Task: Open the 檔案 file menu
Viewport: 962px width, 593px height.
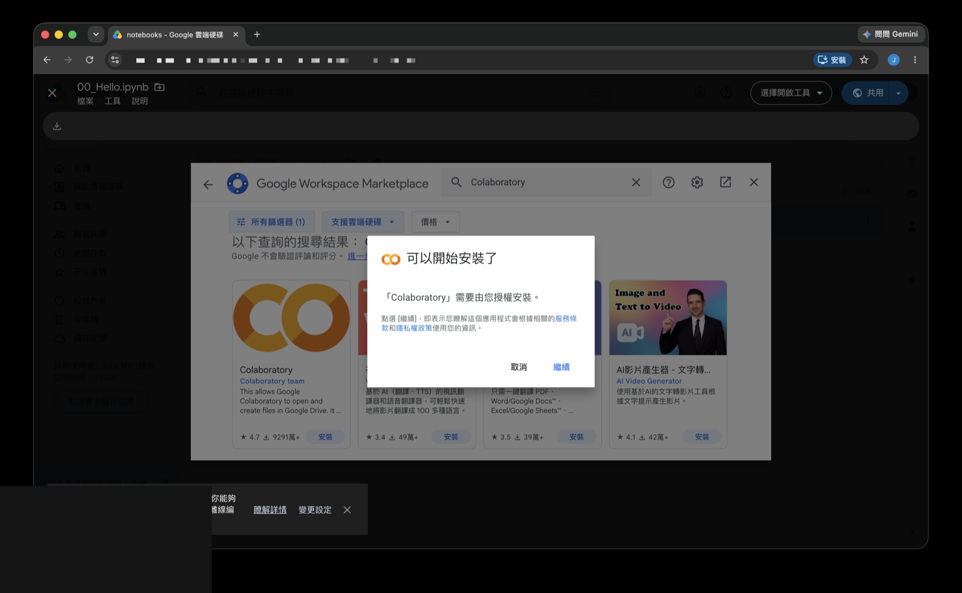Action: tap(86, 101)
